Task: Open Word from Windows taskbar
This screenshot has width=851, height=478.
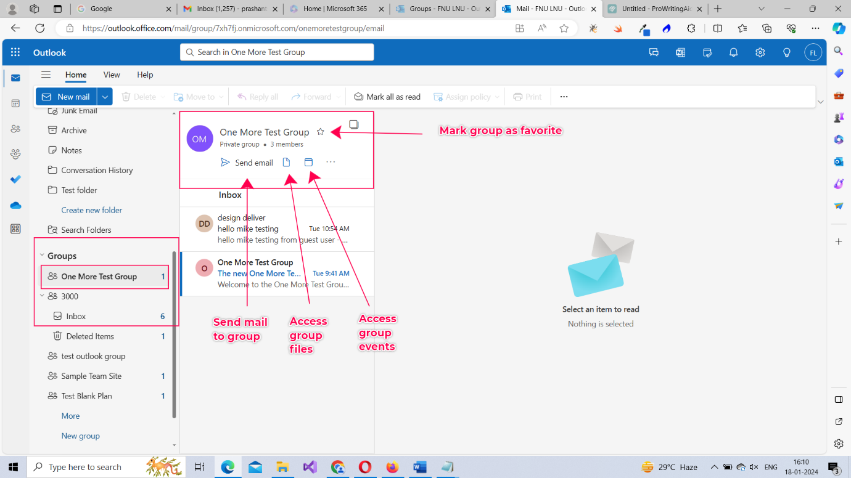Action: [420, 467]
